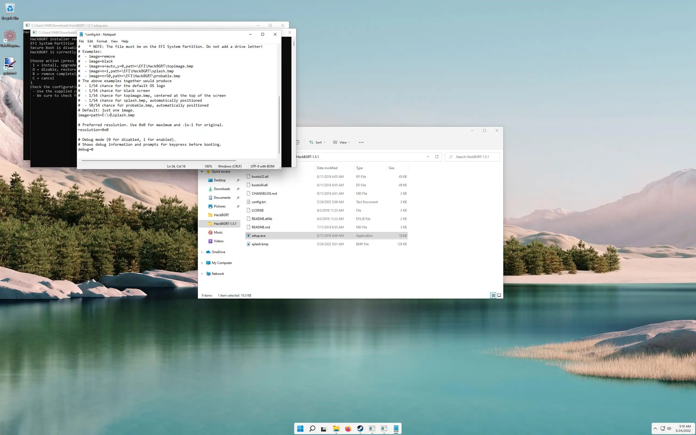Viewport: 696px width, 435px height.
Task: Collapse the Quick access section
Action: 202,172
